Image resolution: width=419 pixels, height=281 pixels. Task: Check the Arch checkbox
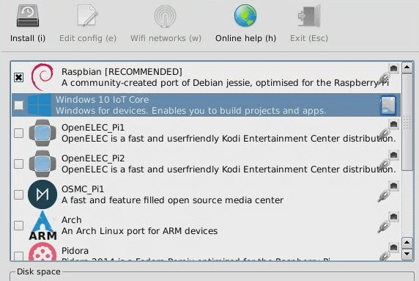(x=19, y=225)
